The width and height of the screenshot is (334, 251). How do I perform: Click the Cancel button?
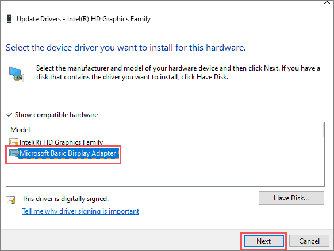point(309,241)
